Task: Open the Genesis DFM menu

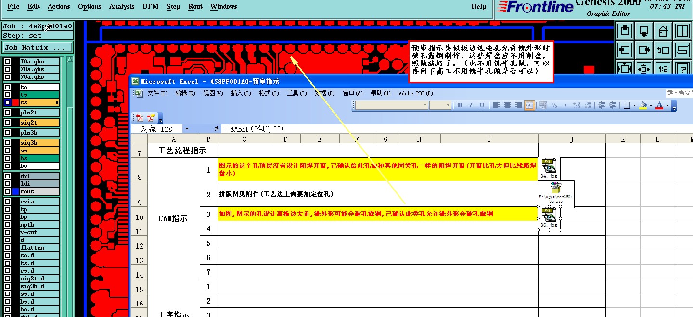Action: [x=151, y=6]
